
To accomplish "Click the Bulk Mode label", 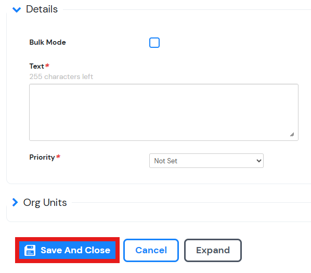I will pyautogui.click(x=48, y=42).
